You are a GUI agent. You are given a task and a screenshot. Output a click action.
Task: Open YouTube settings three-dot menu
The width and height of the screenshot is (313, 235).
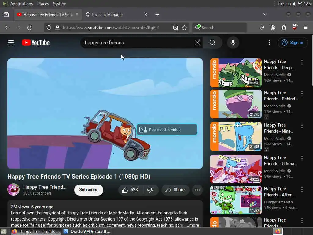pyautogui.click(x=269, y=43)
